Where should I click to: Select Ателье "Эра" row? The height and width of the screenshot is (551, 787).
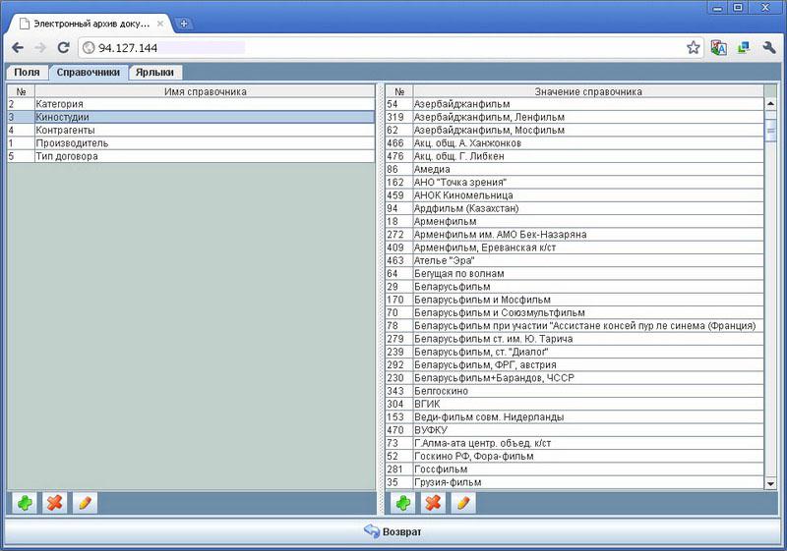[575, 260]
